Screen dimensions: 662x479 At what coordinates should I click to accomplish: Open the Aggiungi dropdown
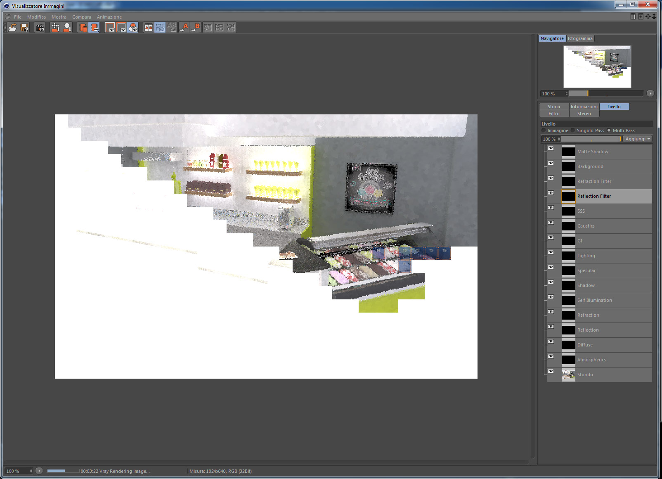pyautogui.click(x=637, y=139)
